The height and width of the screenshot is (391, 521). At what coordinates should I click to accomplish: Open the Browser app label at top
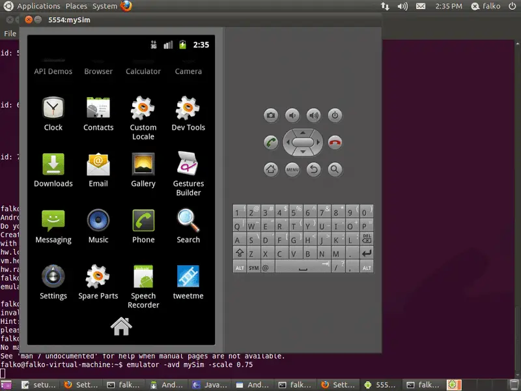click(x=98, y=71)
